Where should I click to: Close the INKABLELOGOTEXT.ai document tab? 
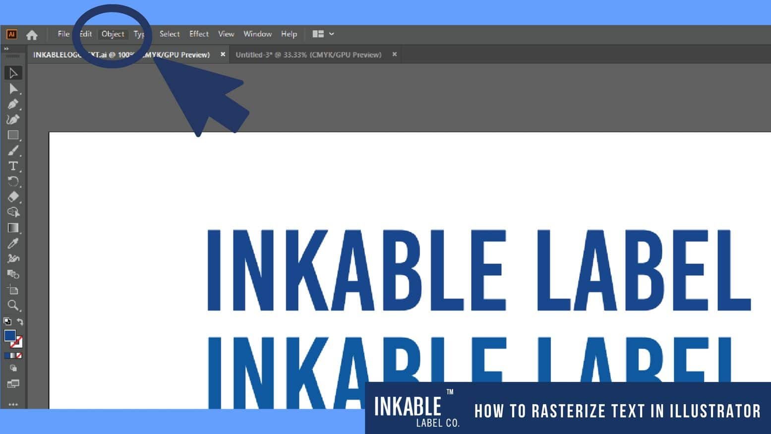[x=223, y=55]
